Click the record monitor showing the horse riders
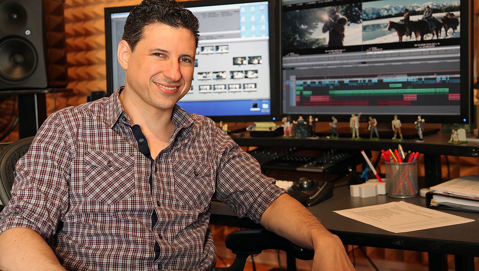 click(411, 22)
